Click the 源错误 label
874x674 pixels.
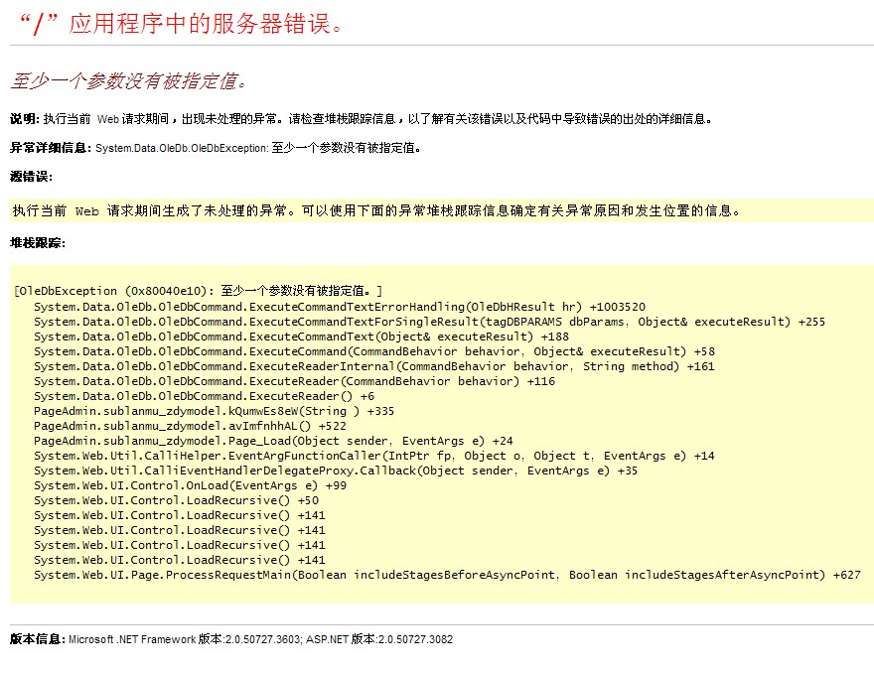(x=31, y=177)
